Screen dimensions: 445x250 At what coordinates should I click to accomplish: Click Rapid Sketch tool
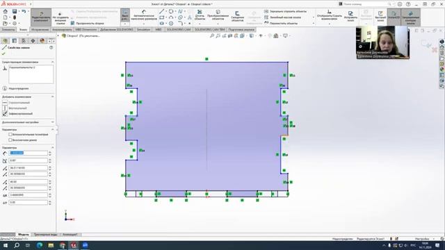[x=380, y=17]
